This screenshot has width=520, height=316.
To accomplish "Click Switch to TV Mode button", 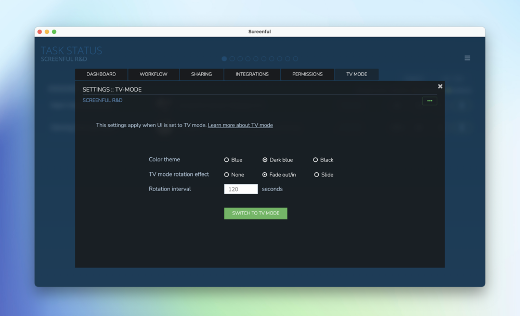I will pyautogui.click(x=256, y=213).
